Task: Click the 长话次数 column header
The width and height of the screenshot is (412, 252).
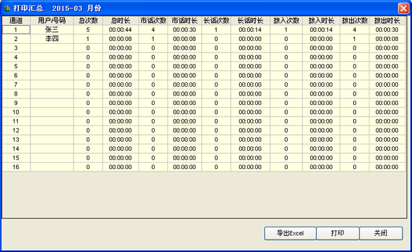Action: click(x=216, y=20)
